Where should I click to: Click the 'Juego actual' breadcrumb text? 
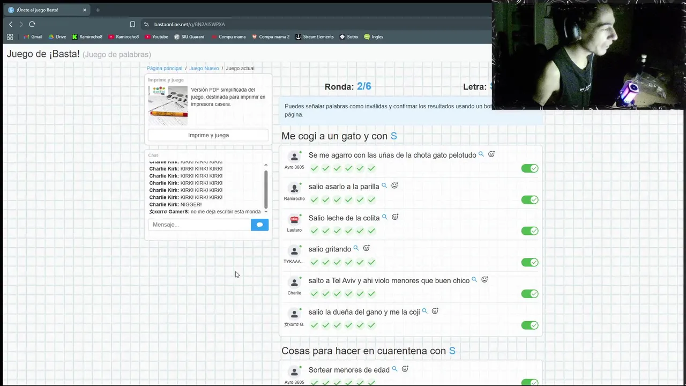tap(240, 69)
